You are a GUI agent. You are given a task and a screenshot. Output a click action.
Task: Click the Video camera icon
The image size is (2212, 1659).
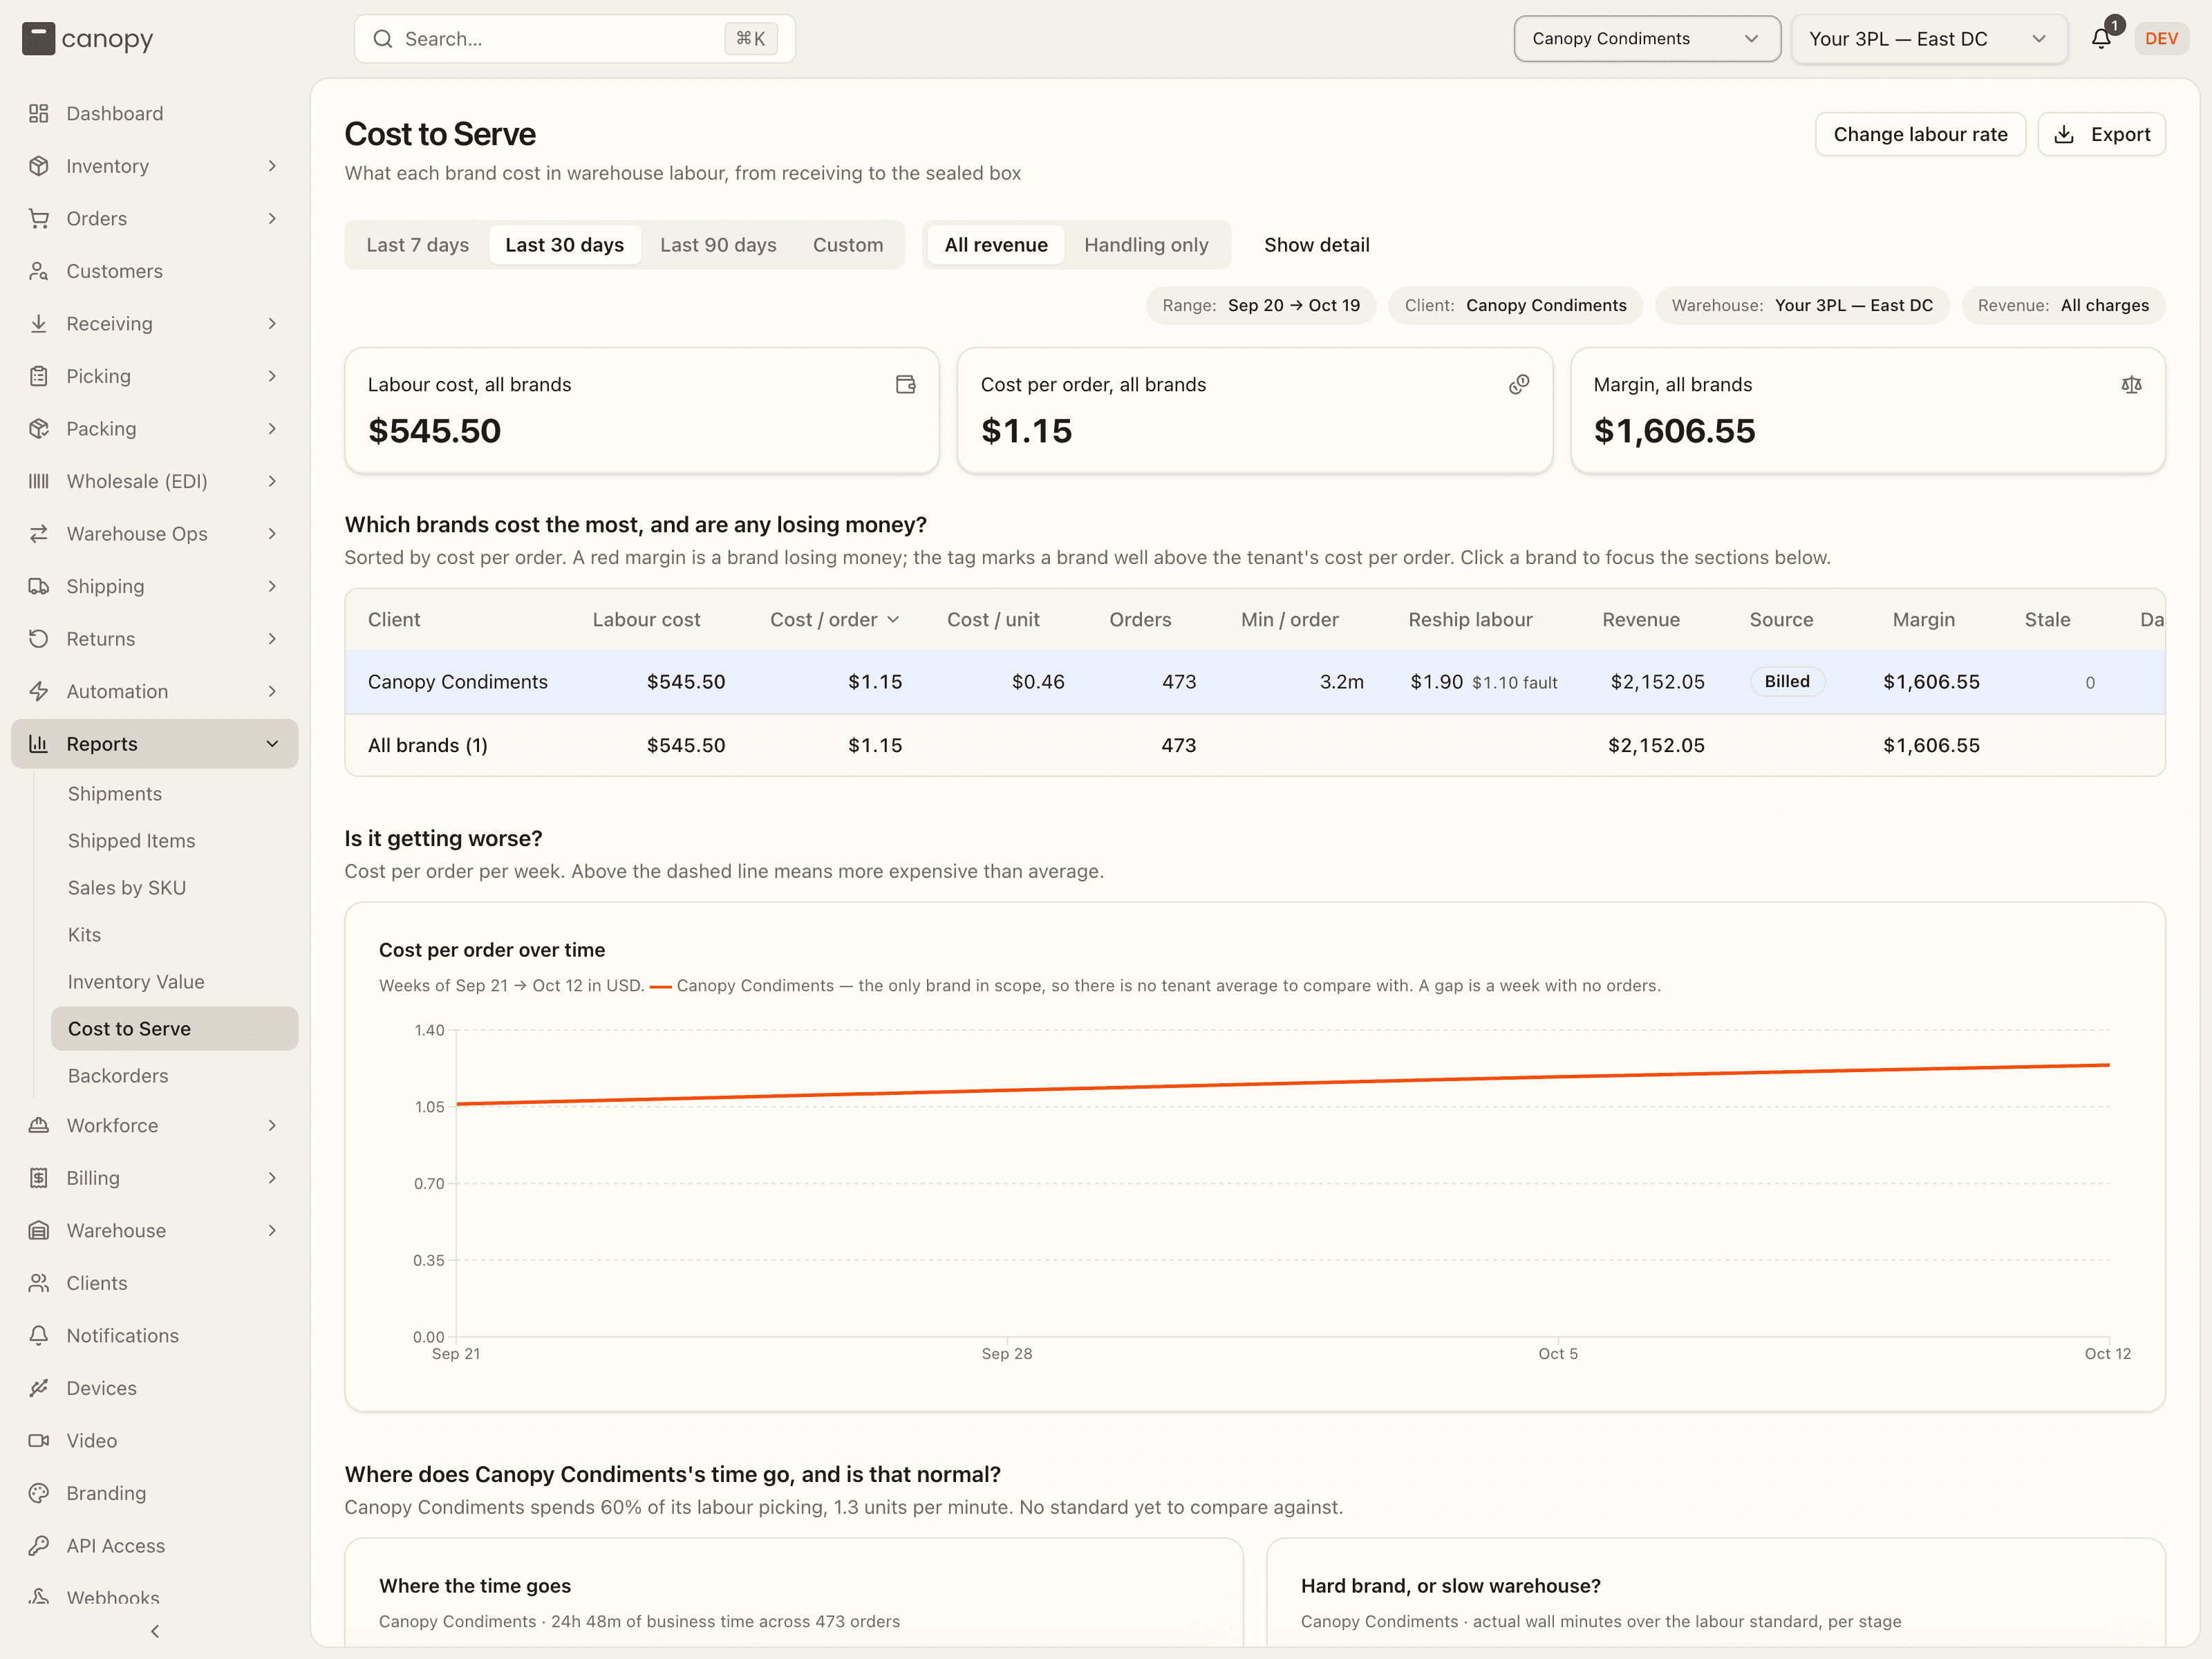(x=39, y=1440)
